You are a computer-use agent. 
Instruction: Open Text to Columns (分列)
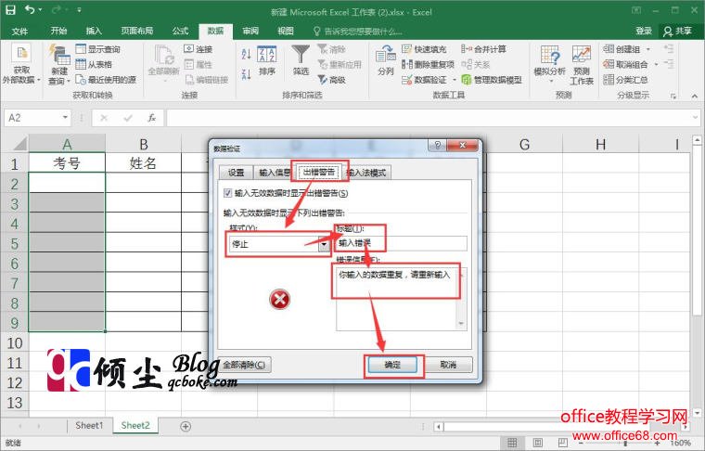pyautogui.click(x=385, y=60)
